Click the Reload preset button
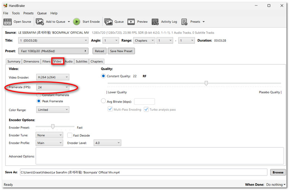 pyautogui.click(x=100, y=51)
